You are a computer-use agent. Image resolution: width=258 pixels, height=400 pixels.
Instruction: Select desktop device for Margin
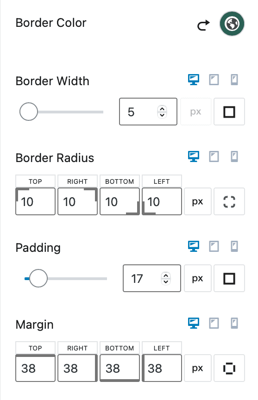[194, 323]
